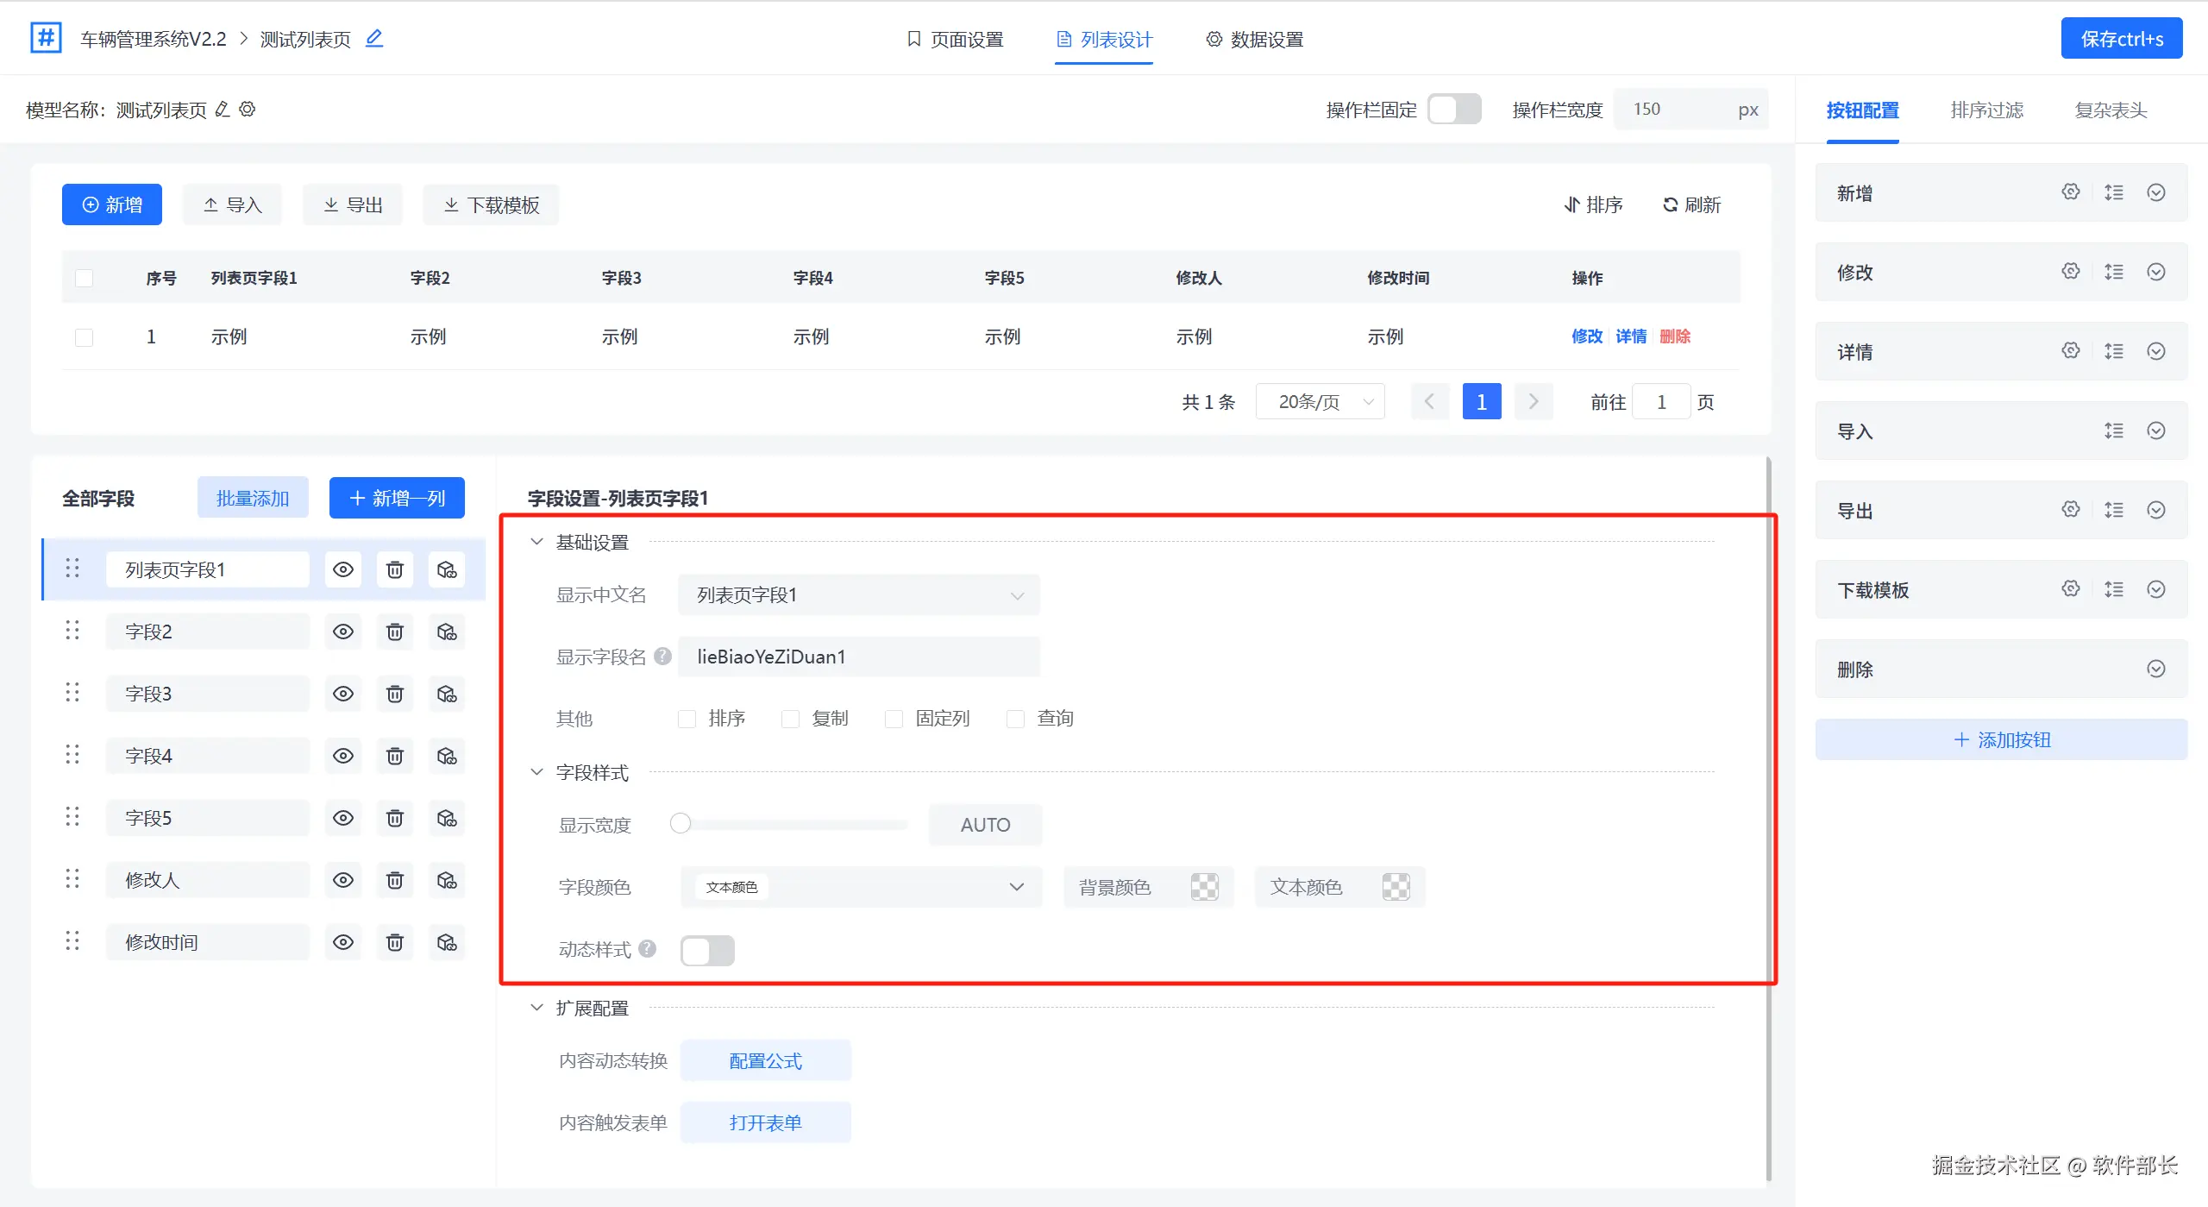Click the list-order icon in 导入 row

(x=2113, y=431)
